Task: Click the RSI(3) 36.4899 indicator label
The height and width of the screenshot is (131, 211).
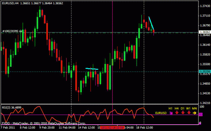Action: pos(11,108)
